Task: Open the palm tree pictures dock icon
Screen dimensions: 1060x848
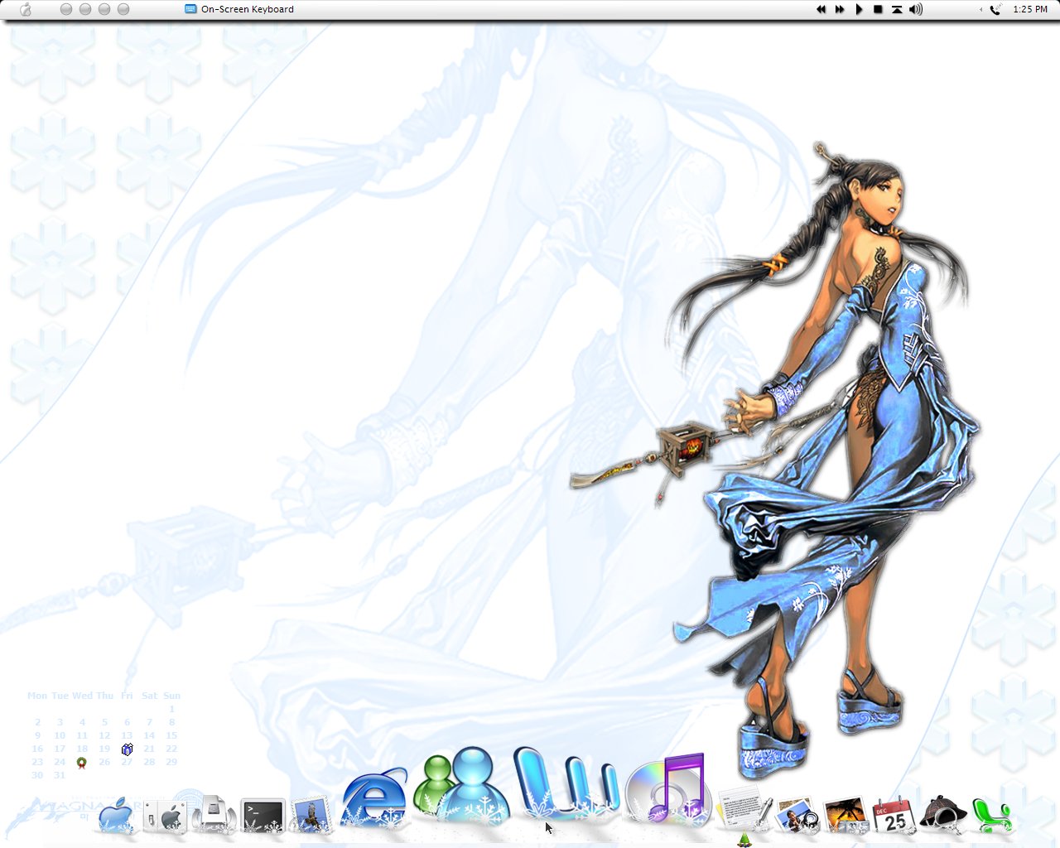Action: click(846, 815)
